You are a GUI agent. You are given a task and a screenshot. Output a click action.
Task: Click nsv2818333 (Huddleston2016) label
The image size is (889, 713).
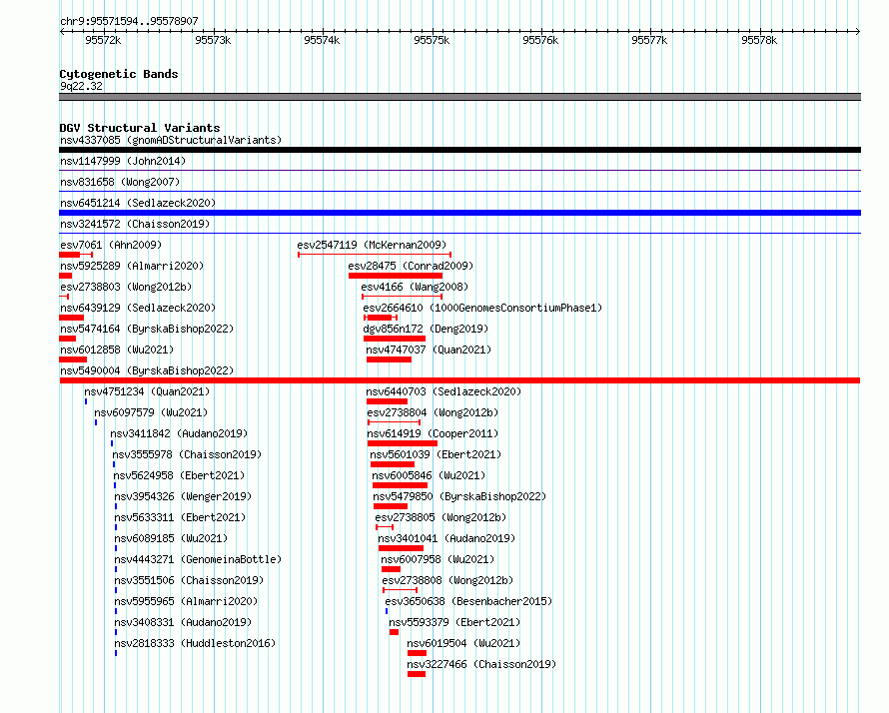point(195,643)
